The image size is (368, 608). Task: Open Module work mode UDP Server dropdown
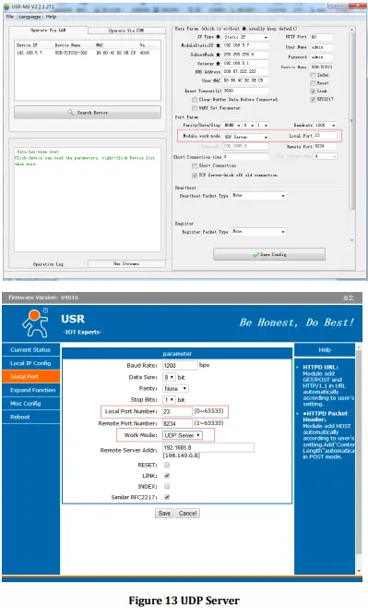point(245,137)
